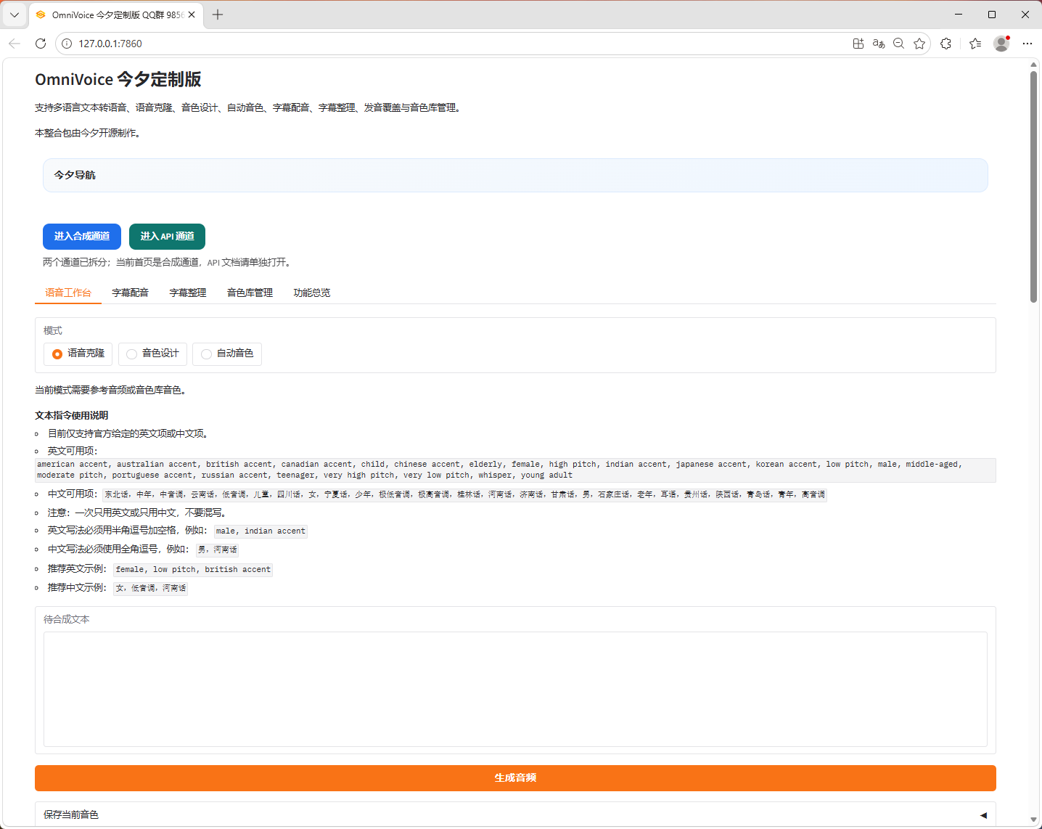This screenshot has width=1042, height=829.
Task: Click the browser refresh icon
Action: 41,44
